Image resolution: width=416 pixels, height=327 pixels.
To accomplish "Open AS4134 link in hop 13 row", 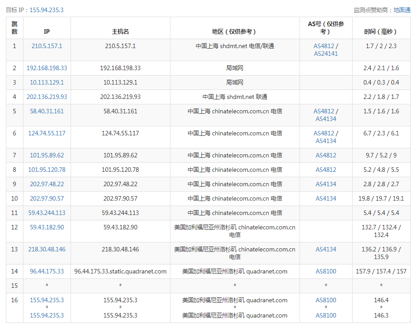I will (x=326, y=249).
